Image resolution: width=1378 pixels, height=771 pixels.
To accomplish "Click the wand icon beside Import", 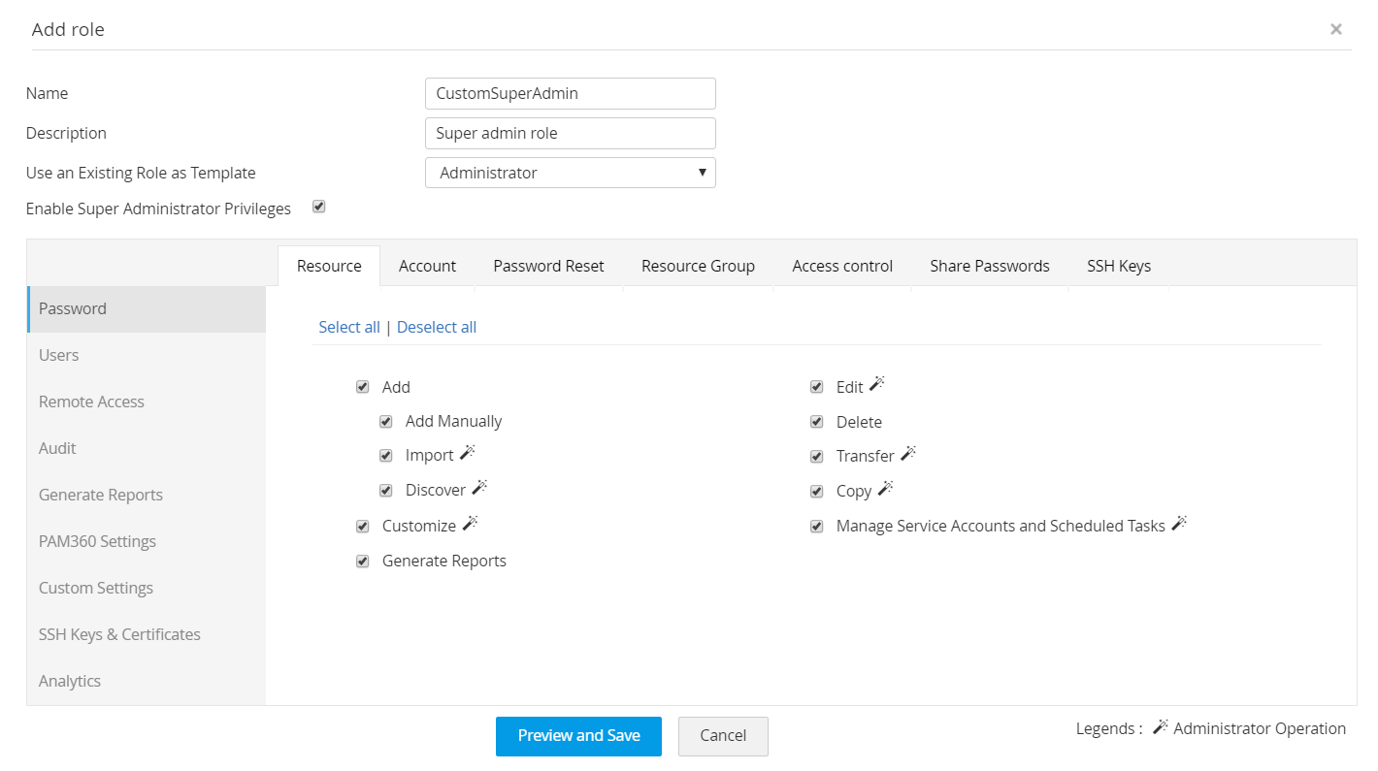I will point(468,453).
